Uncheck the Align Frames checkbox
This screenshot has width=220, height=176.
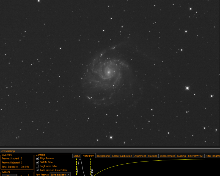37,158
